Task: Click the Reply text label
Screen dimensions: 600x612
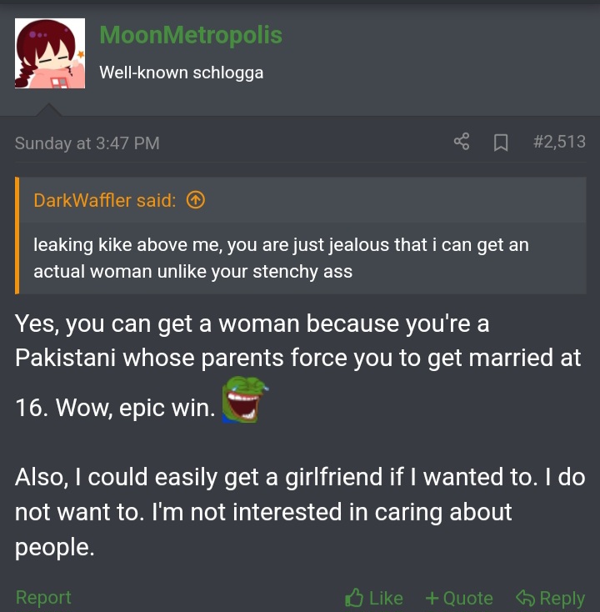Action: click(562, 598)
